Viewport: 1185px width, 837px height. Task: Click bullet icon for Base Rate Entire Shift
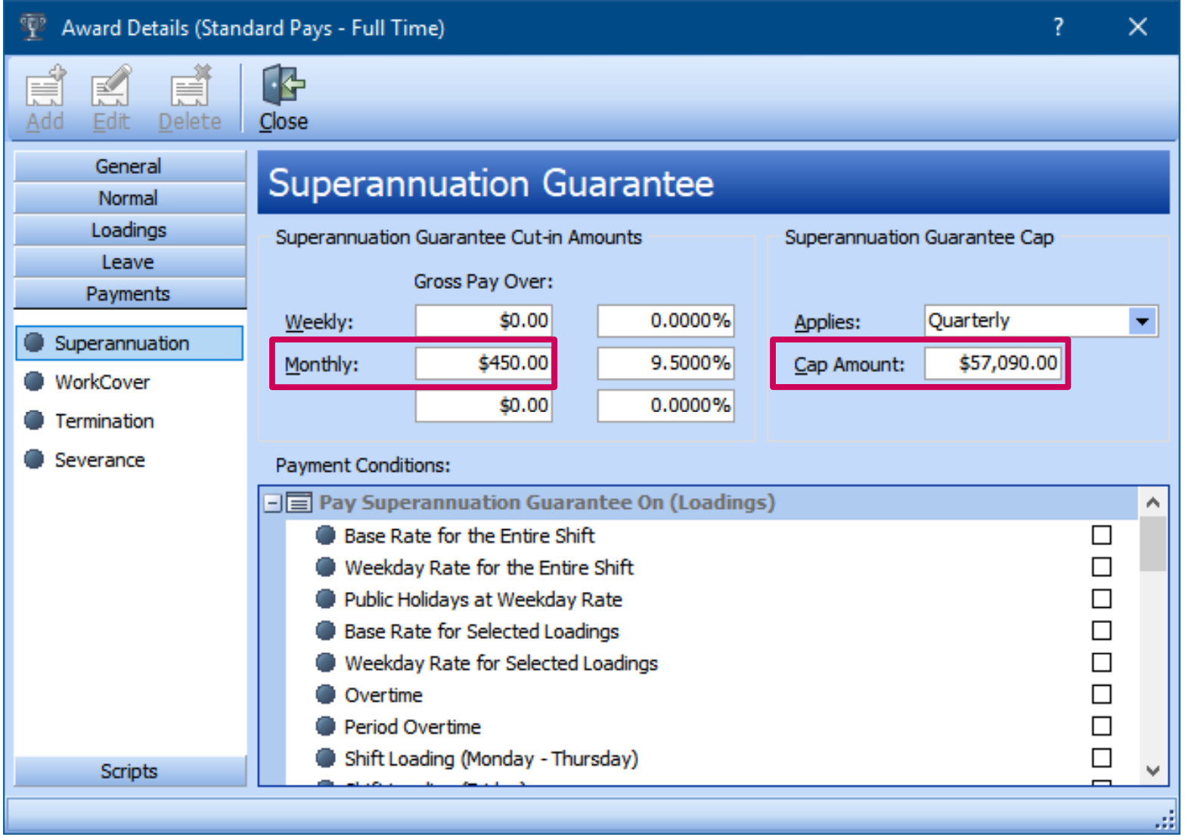click(325, 535)
